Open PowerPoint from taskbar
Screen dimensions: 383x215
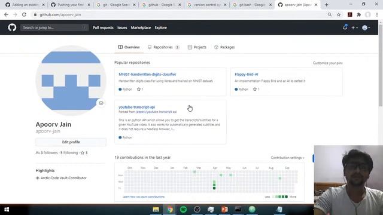[224, 210]
